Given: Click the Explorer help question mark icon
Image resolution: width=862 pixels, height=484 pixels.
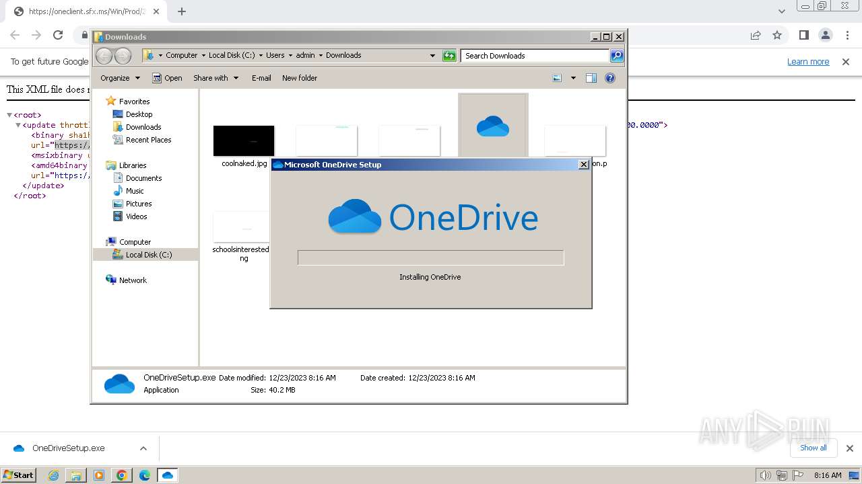Looking at the screenshot, I should click(610, 78).
